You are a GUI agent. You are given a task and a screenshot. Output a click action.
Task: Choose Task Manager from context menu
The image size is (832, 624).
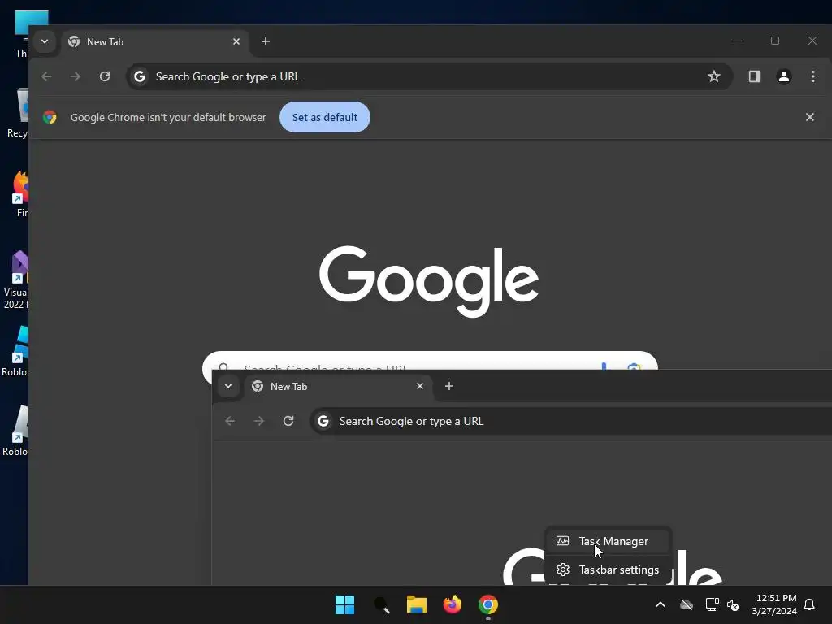point(609,541)
